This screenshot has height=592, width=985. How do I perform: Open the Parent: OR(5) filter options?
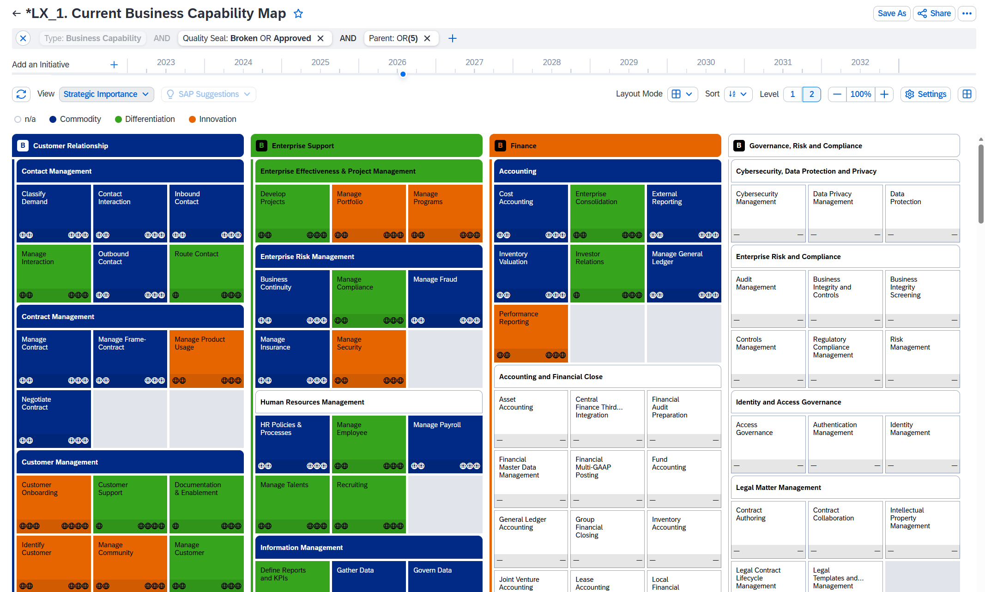pos(393,38)
